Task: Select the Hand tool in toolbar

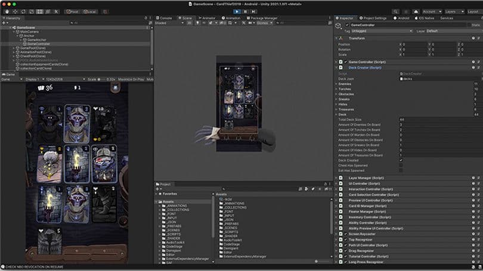Action: coord(7,12)
